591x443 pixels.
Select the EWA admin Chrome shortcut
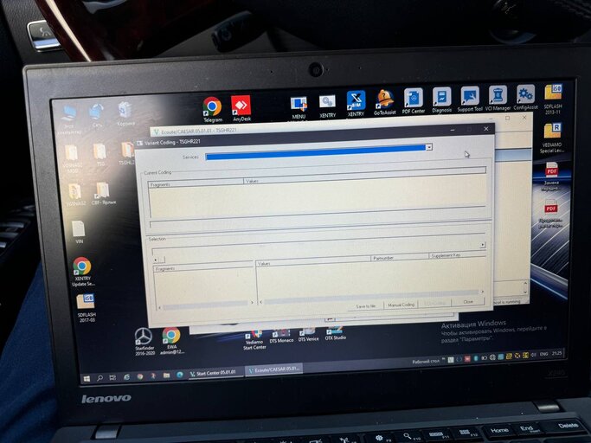pos(172,340)
